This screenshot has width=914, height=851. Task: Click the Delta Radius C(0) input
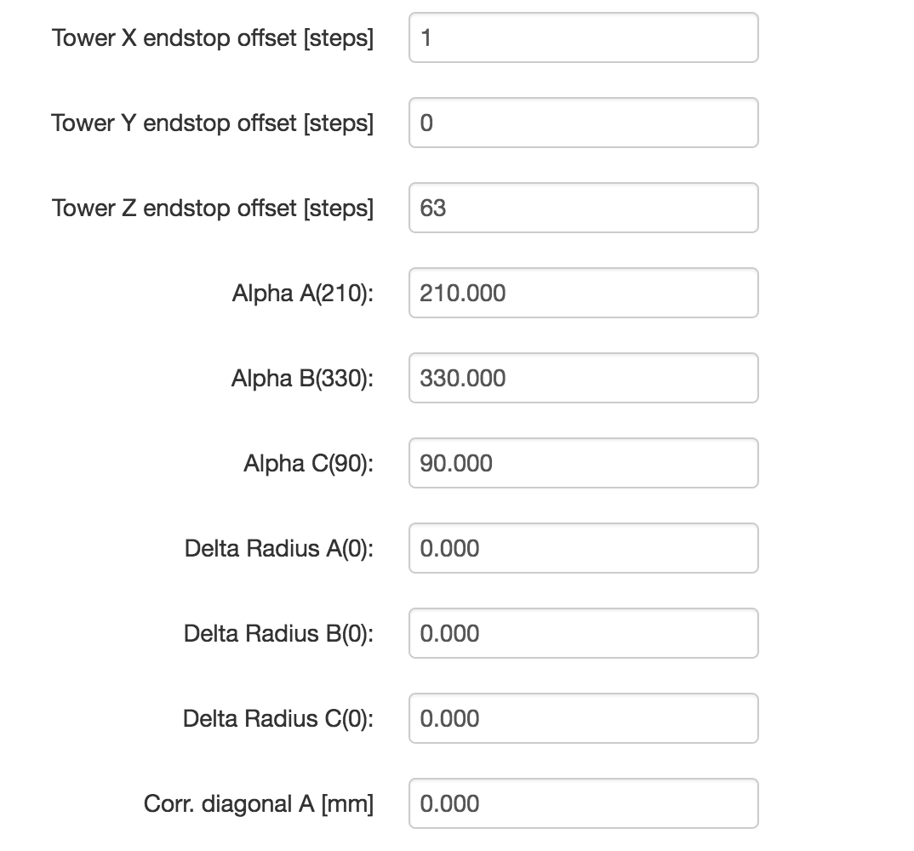point(583,718)
